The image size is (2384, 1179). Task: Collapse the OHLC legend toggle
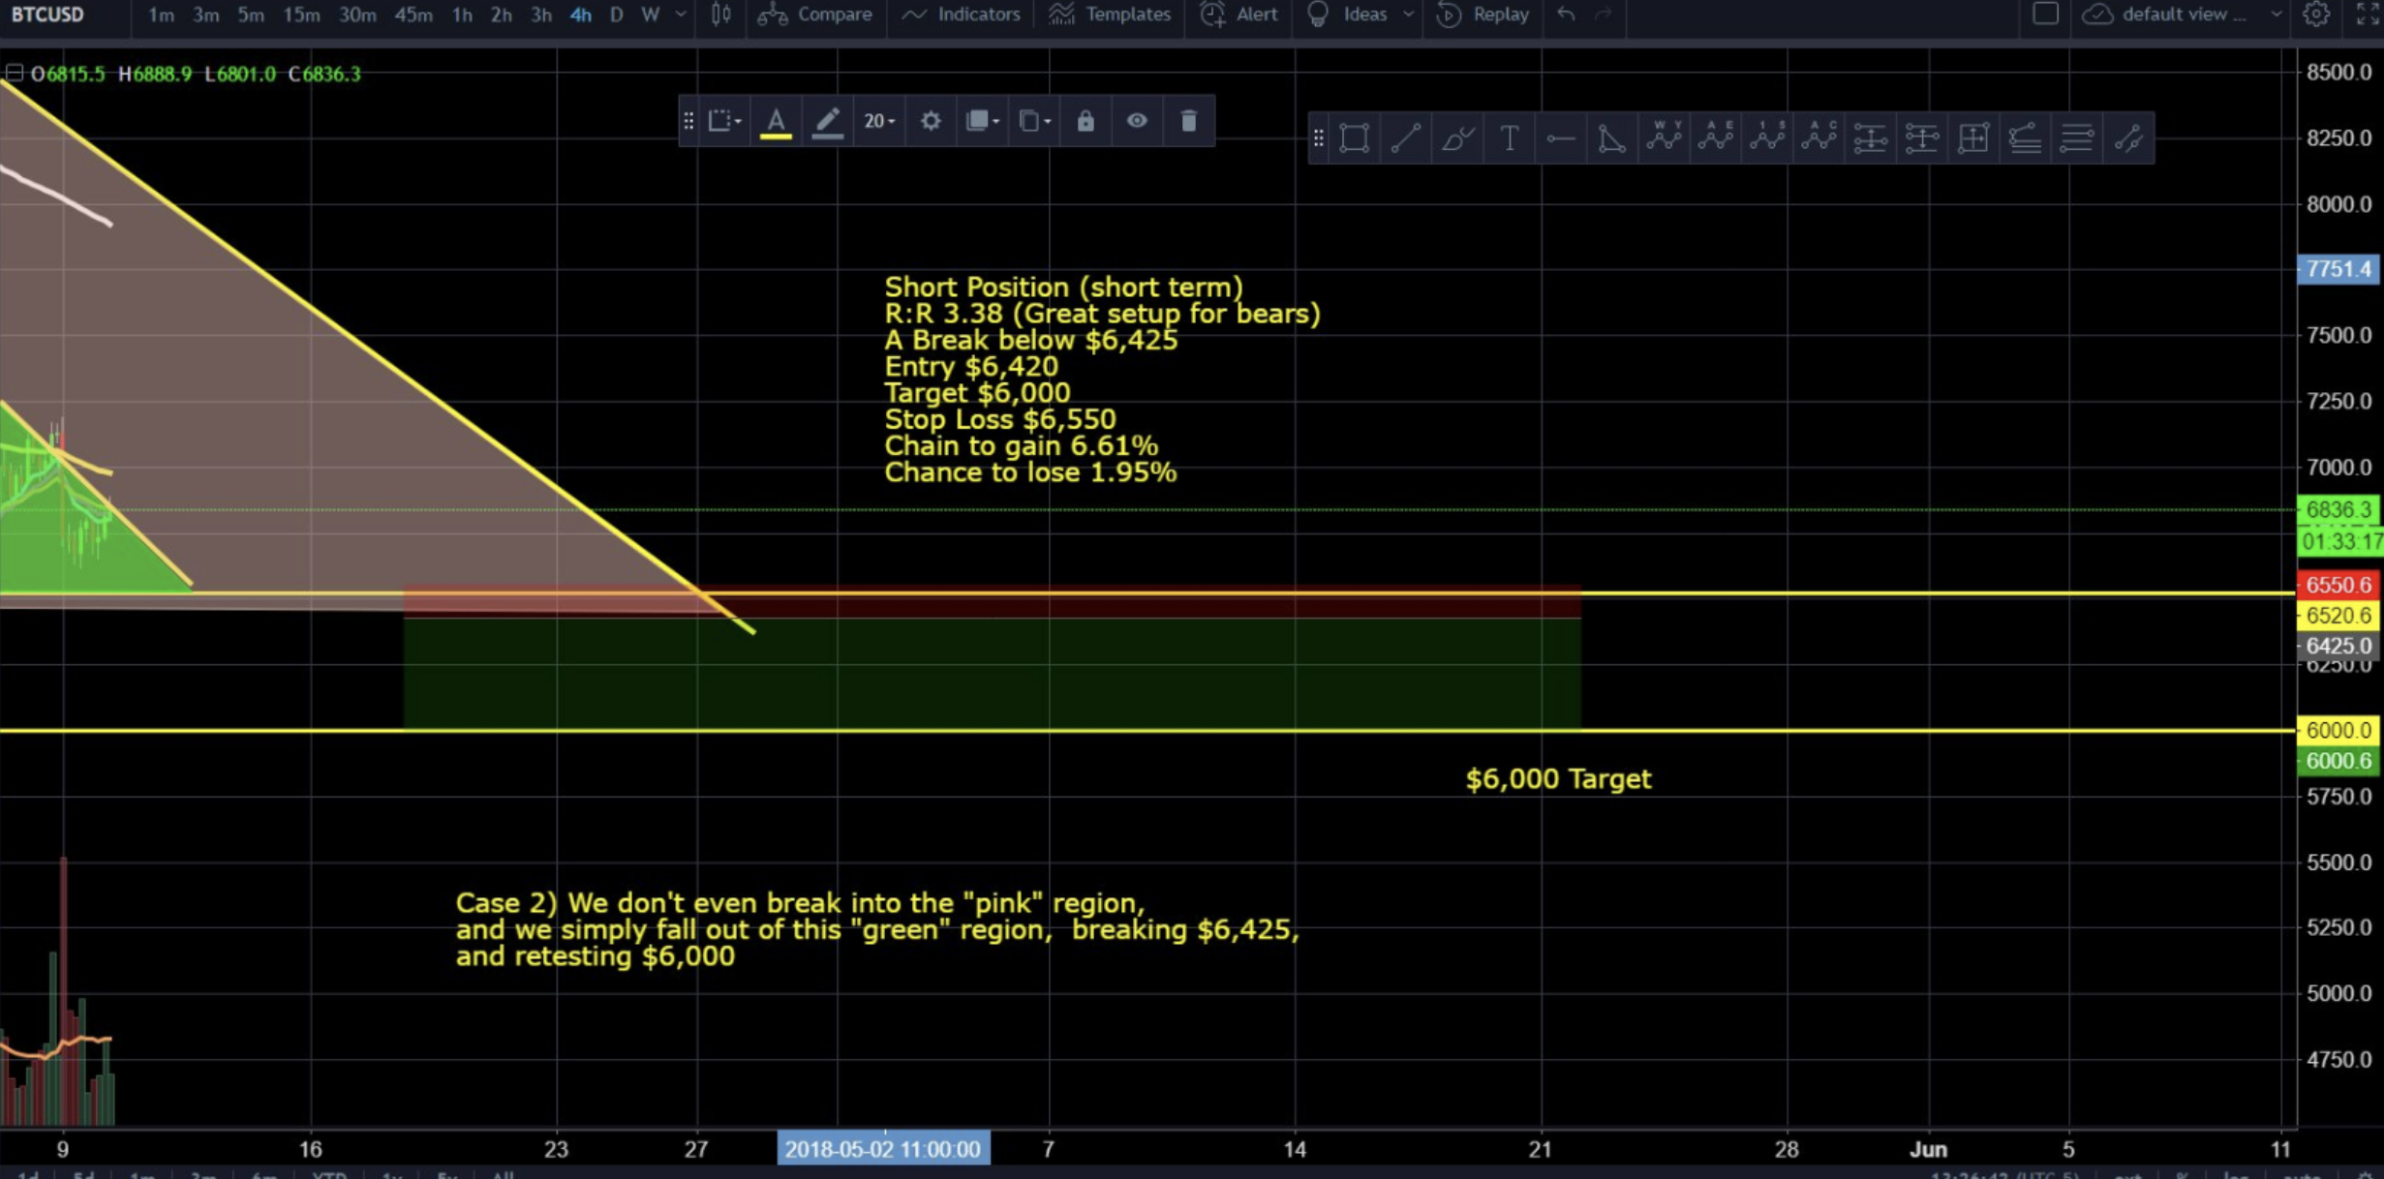[14, 74]
